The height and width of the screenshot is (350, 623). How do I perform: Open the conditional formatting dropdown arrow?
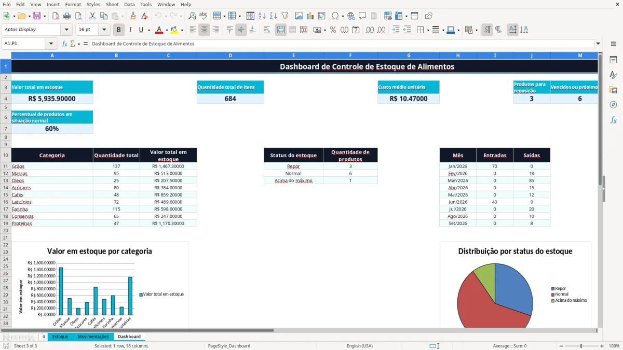pos(476,30)
